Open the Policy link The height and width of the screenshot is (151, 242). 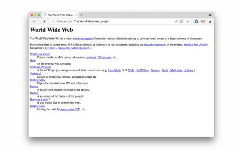(x=204, y=45)
